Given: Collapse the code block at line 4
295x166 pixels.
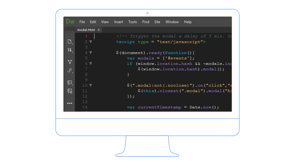Looking at the screenshot, I should (x=90, y=53).
